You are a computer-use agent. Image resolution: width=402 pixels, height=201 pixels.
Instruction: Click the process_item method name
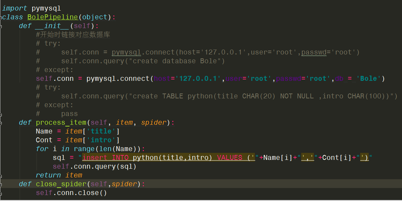pyautogui.click(x=61, y=123)
